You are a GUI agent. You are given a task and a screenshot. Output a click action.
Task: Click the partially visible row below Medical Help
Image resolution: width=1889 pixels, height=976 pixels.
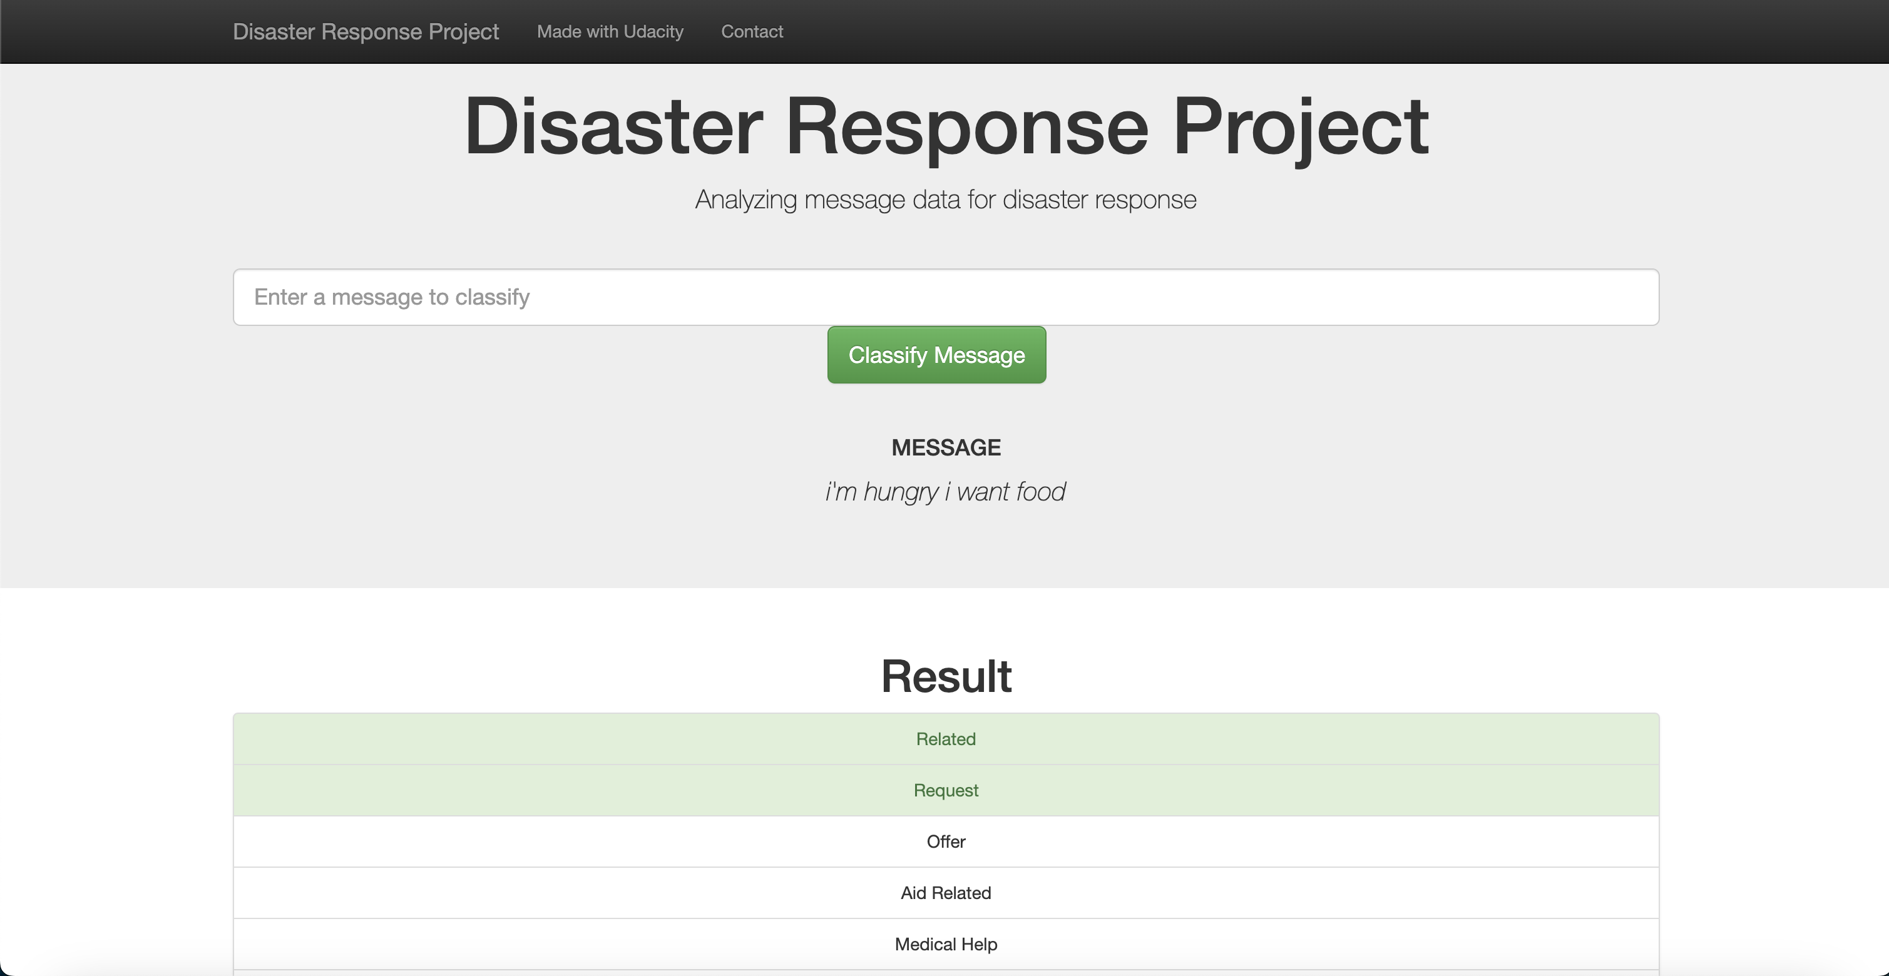pyautogui.click(x=945, y=973)
